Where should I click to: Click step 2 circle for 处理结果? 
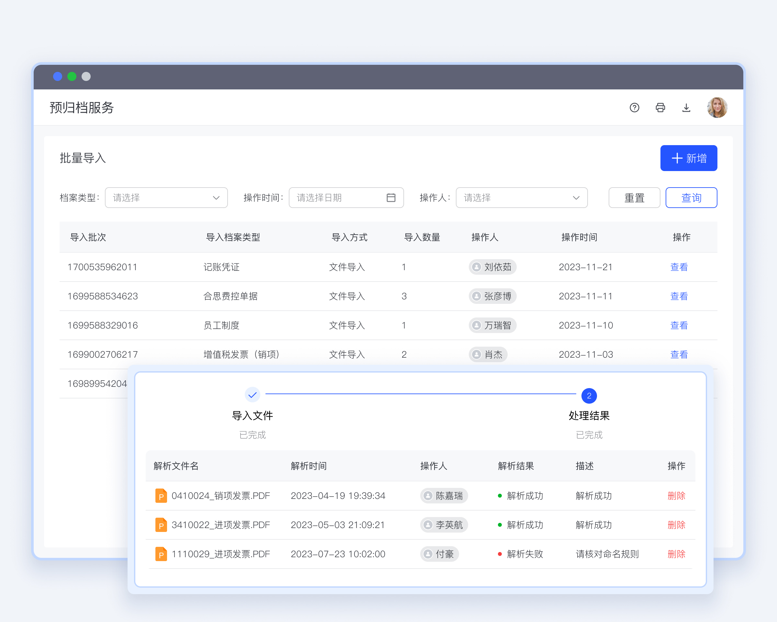pyautogui.click(x=589, y=396)
